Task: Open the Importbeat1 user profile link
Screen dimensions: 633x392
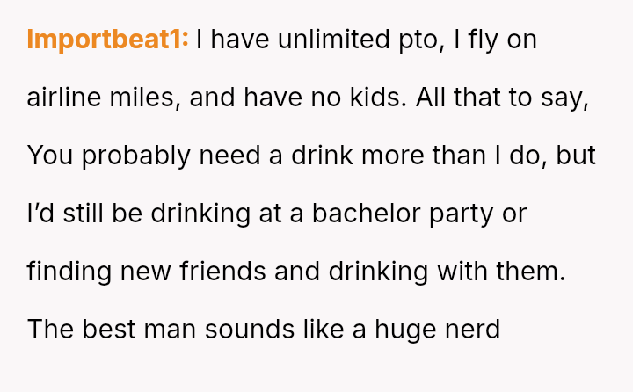Action: click(107, 40)
